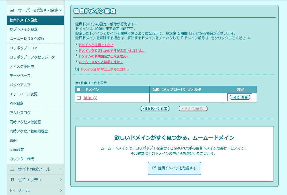Open サブドメイン設定 in the sidebar
This screenshot has width=287, height=195.
[x=23, y=29]
